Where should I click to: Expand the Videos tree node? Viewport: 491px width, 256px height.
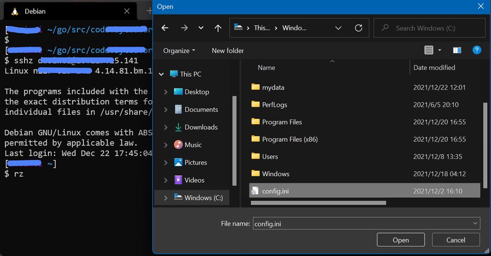tap(166, 180)
